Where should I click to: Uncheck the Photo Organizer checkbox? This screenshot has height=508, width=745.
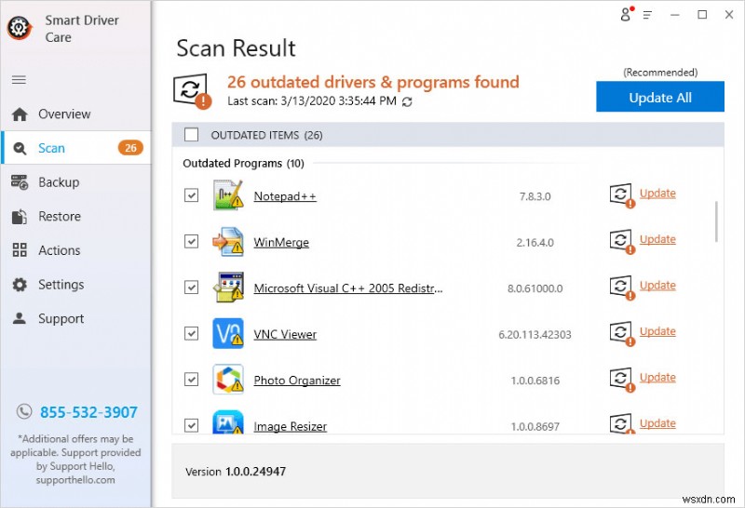click(x=192, y=380)
